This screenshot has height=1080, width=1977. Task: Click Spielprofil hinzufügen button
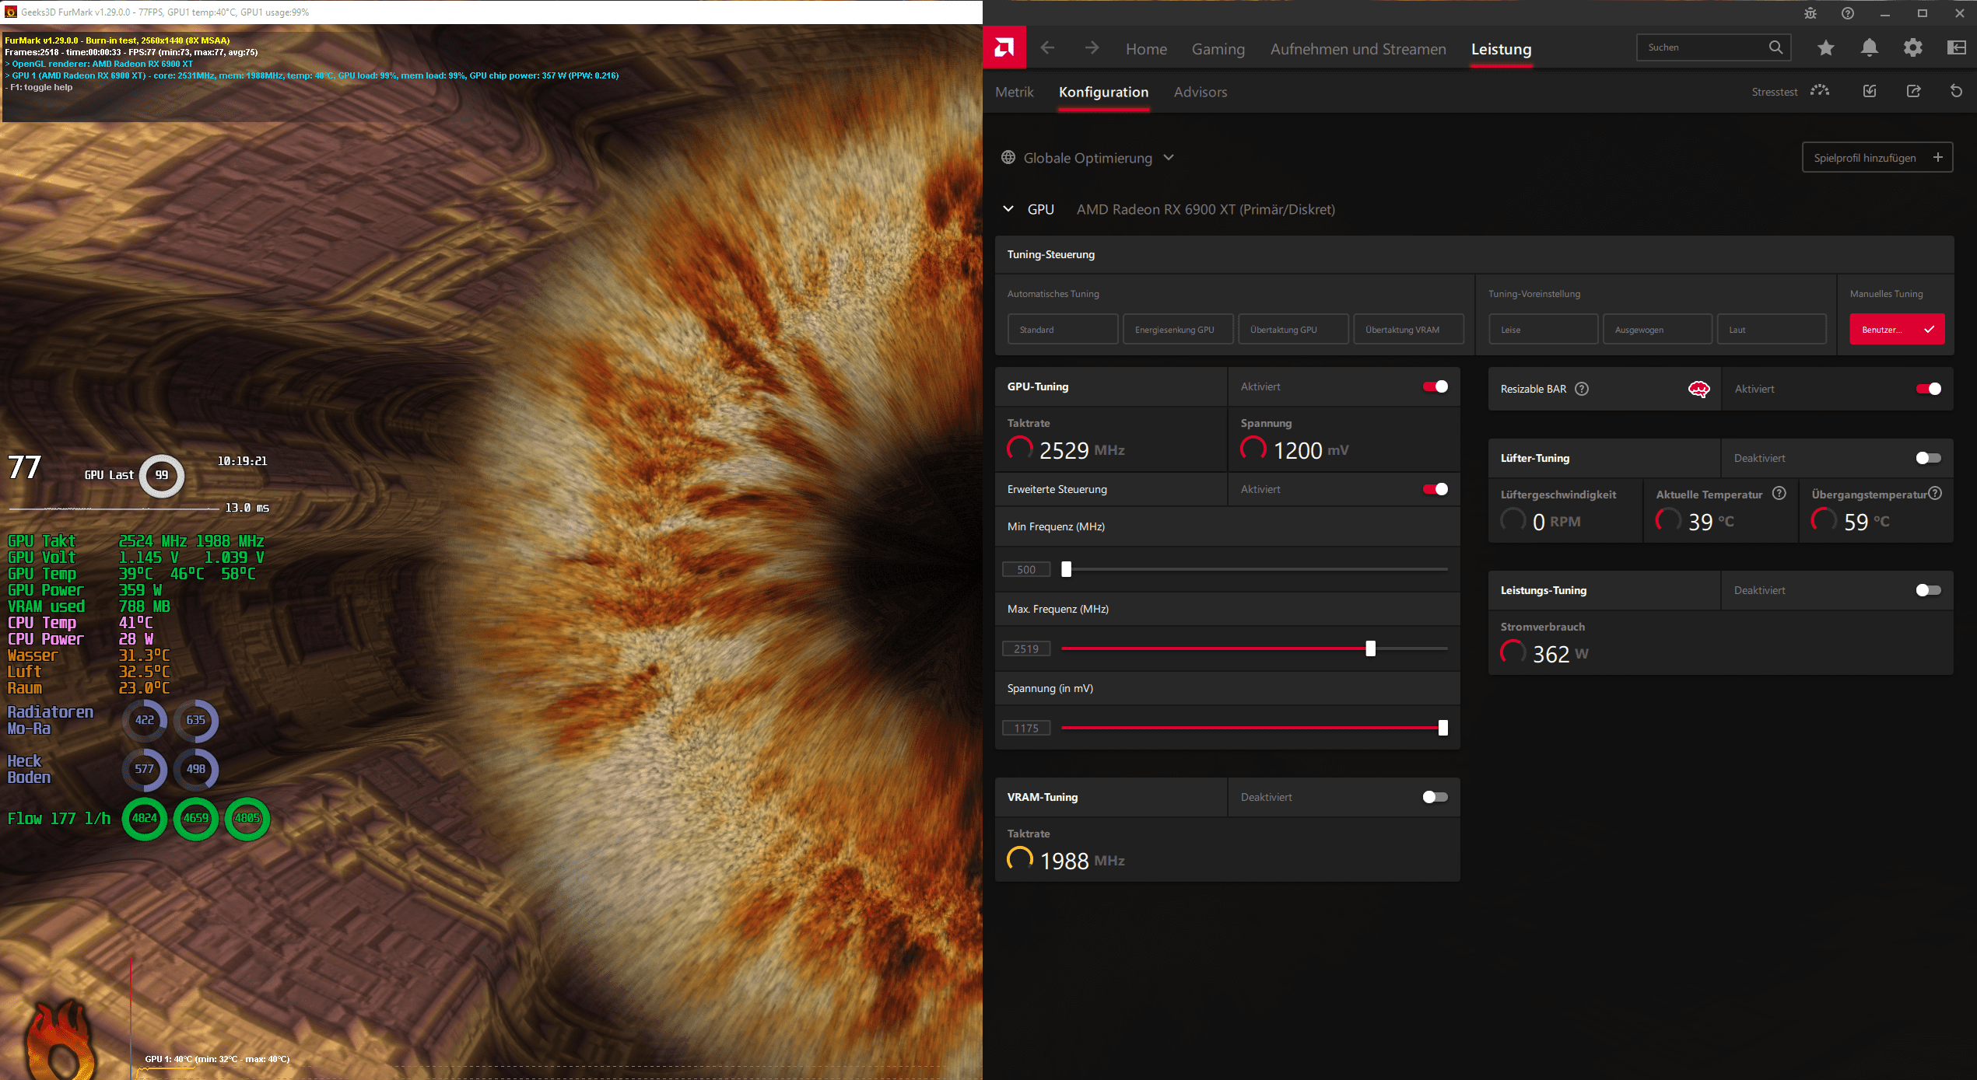click(1877, 158)
